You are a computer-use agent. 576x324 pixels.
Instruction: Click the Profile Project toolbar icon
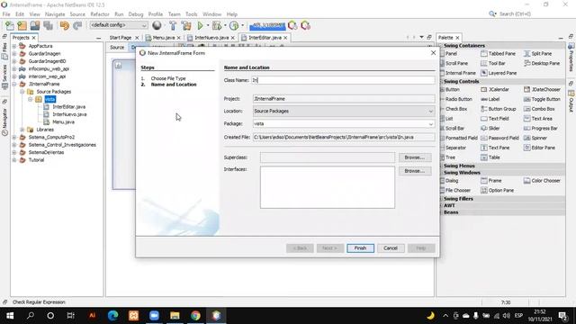(x=234, y=25)
